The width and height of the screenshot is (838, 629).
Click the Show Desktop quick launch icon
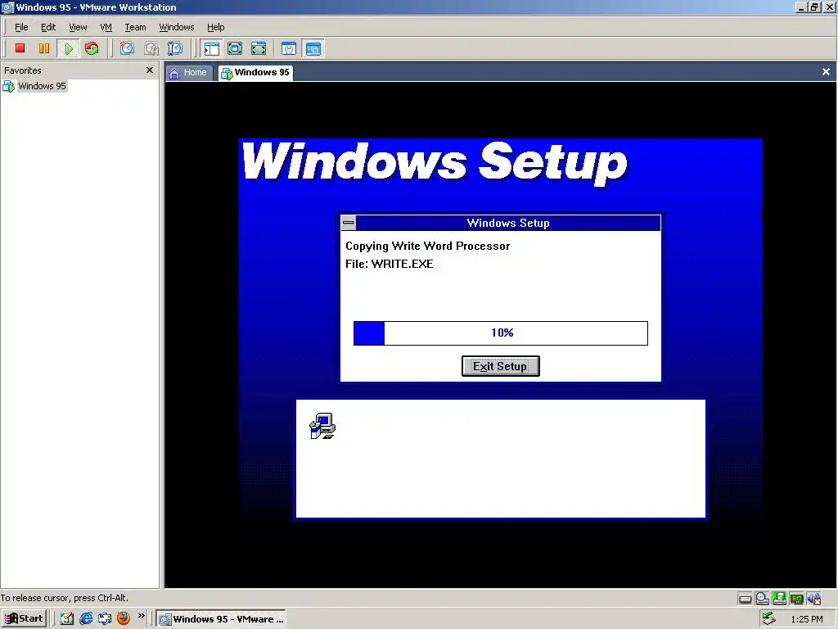(105, 619)
